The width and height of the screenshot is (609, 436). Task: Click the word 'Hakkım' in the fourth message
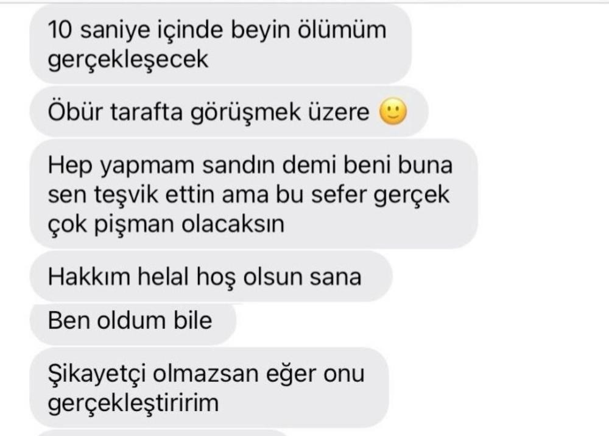pos(88,277)
